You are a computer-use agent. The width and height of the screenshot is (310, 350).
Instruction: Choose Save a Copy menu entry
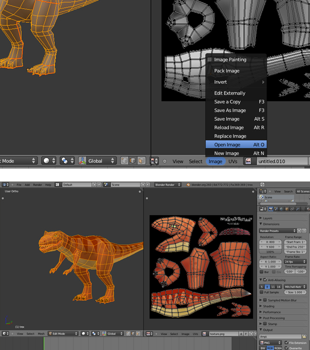coord(236,102)
